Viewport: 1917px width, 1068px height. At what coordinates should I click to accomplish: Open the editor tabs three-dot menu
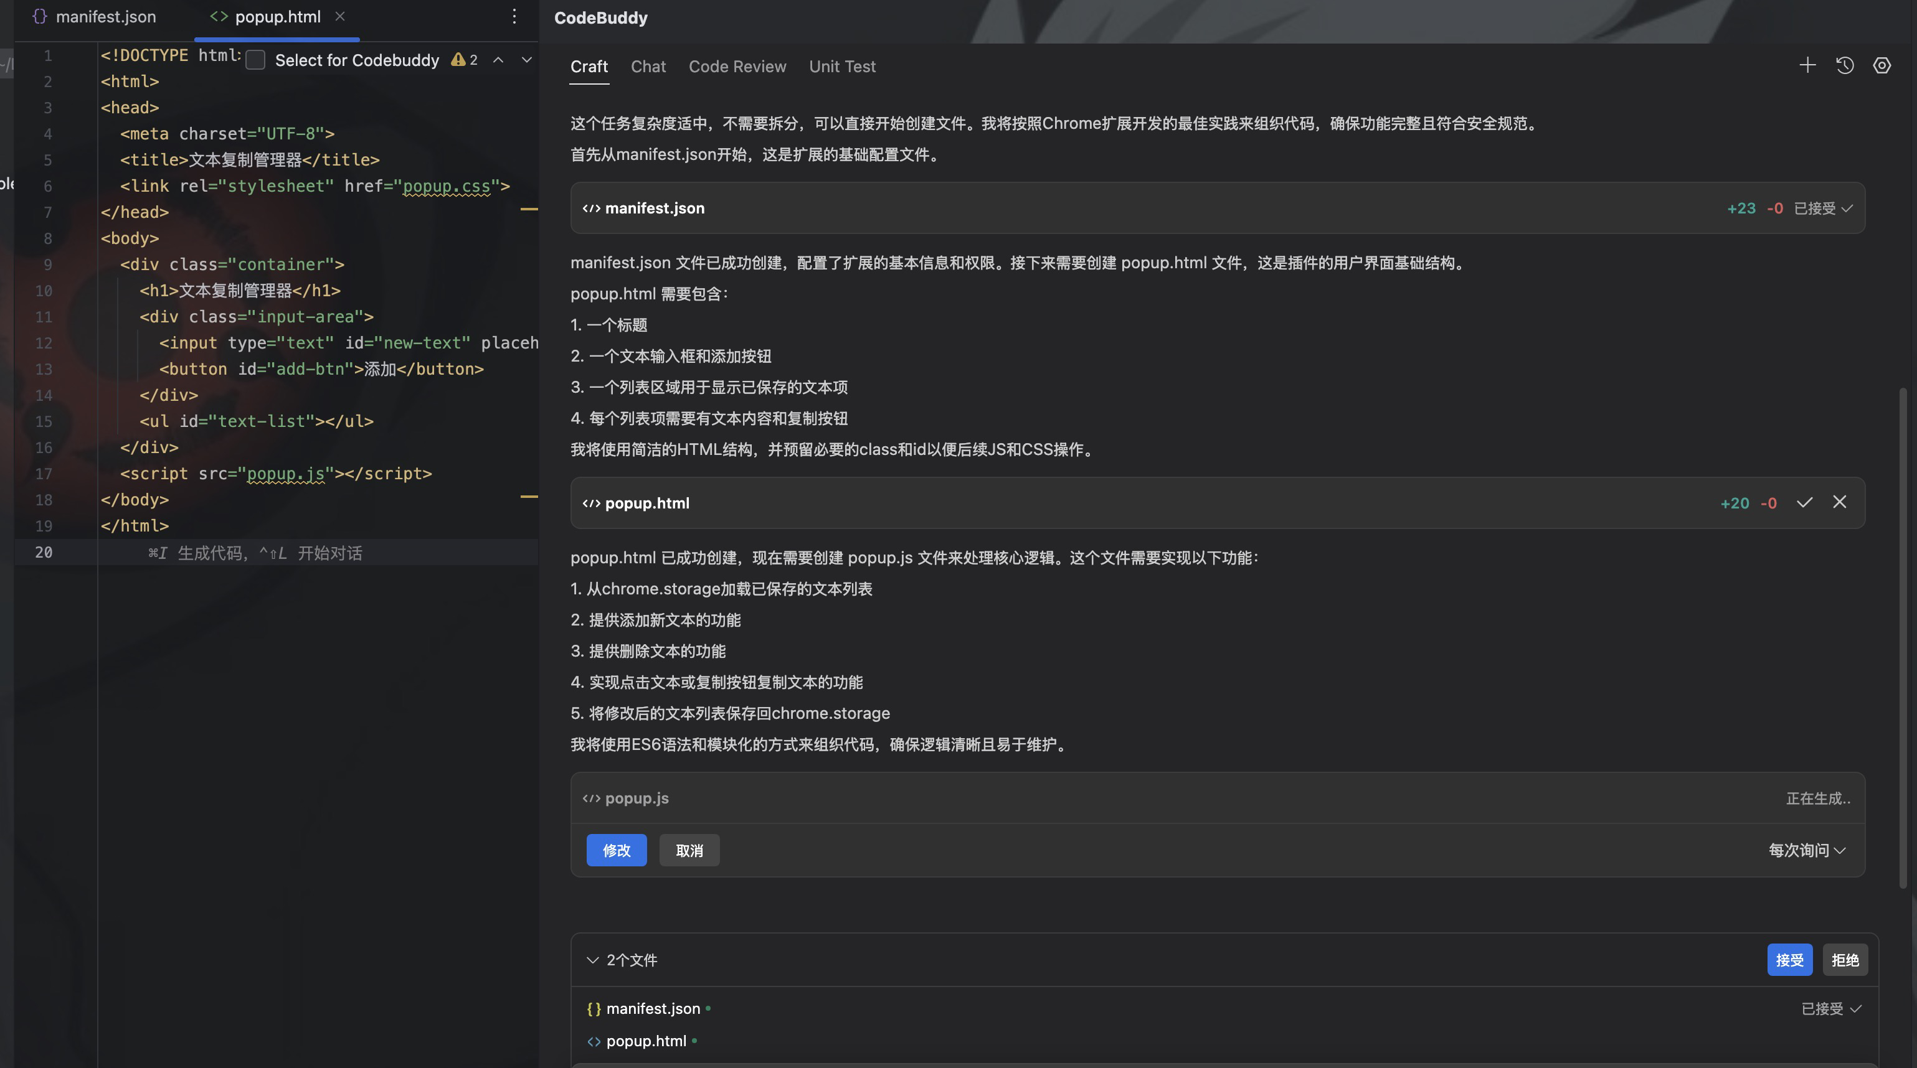pos(514,16)
